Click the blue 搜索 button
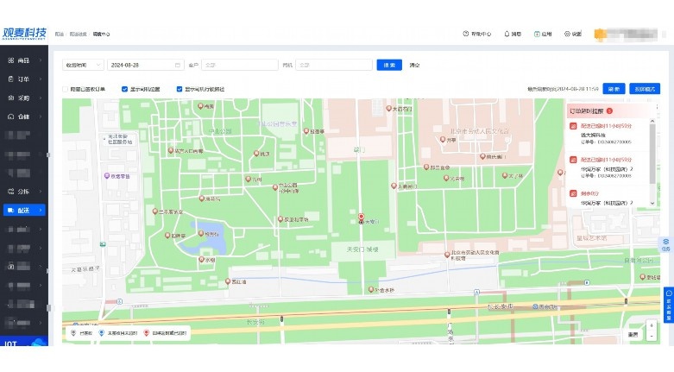Screen dimensions: 674x372 [x=389, y=65]
